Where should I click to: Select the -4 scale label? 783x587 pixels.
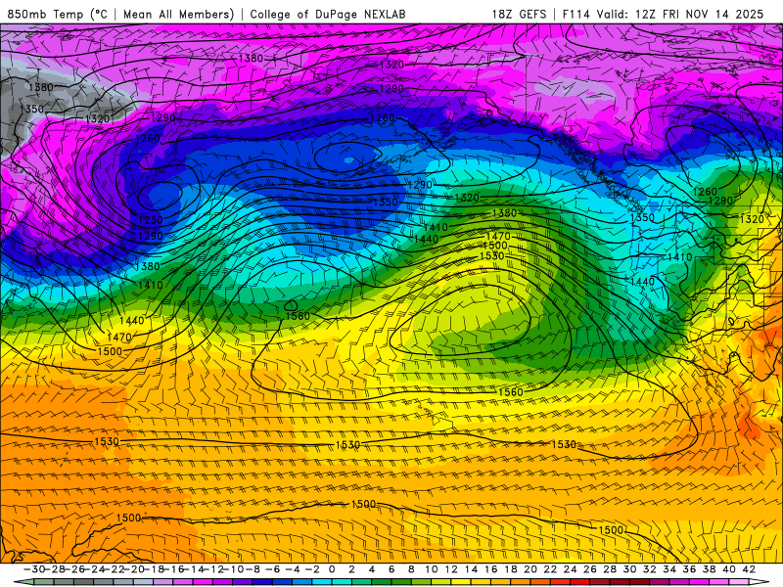293,569
